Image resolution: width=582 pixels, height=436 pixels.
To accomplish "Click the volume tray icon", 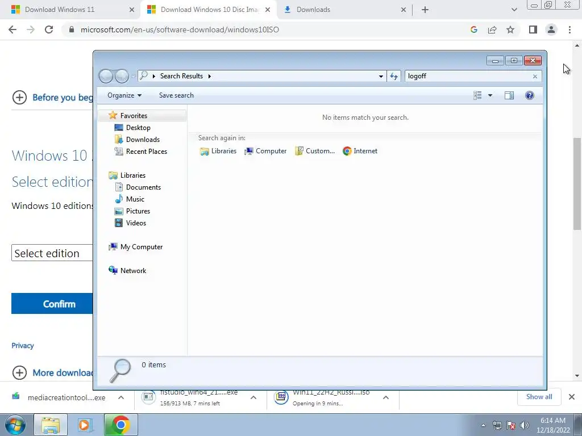I will (x=525, y=425).
